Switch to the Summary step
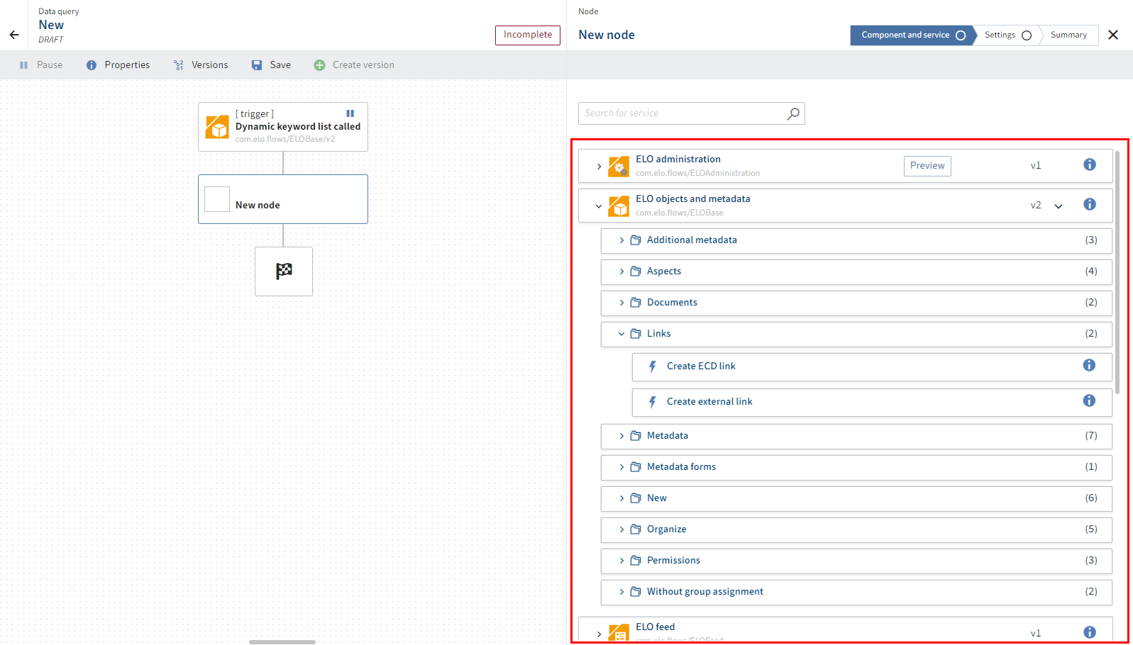1133x645 pixels. (1068, 35)
